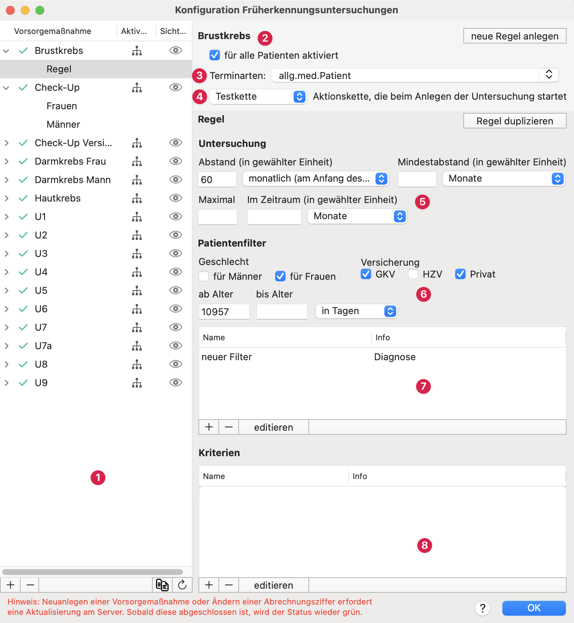Viewport: 574px width, 623px height.
Task: Add a new Vorsorgemaßnahme with the plus button
Action: [11, 585]
